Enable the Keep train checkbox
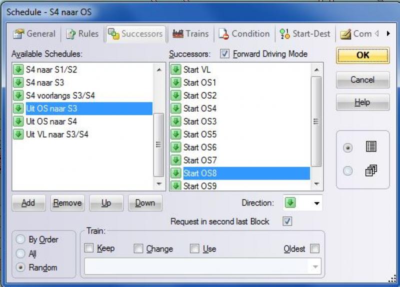 89,247
